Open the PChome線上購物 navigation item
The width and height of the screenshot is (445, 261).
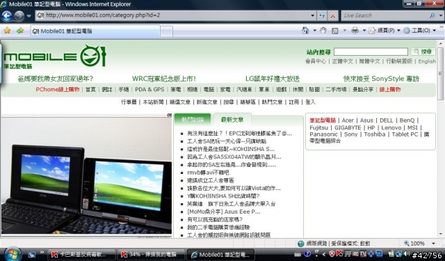(57, 90)
